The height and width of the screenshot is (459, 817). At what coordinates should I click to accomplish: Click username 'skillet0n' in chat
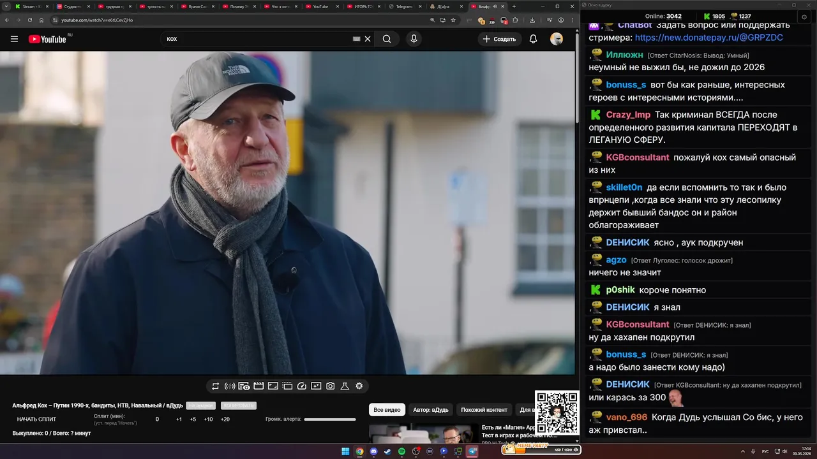coord(624,187)
